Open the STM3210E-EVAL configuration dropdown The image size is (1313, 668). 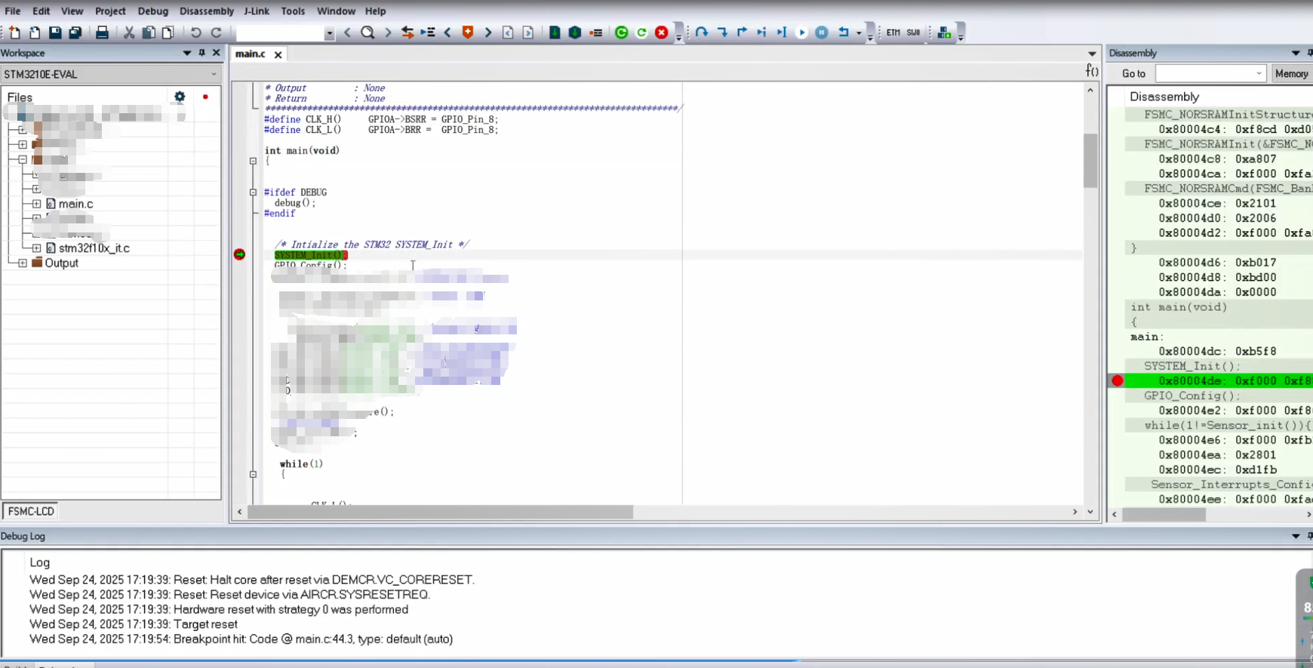click(x=110, y=74)
